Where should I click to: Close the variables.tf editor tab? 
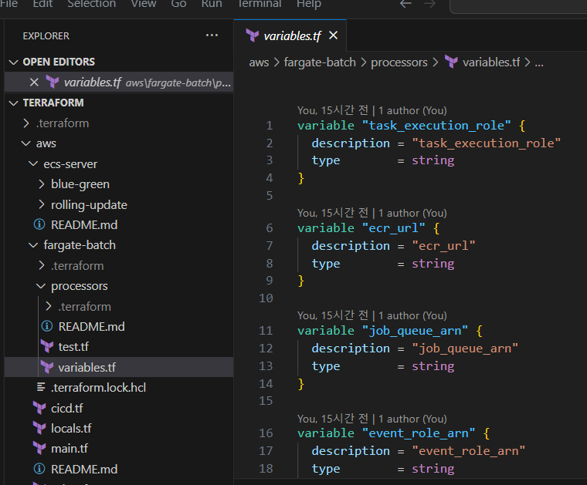click(x=334, y=35)
